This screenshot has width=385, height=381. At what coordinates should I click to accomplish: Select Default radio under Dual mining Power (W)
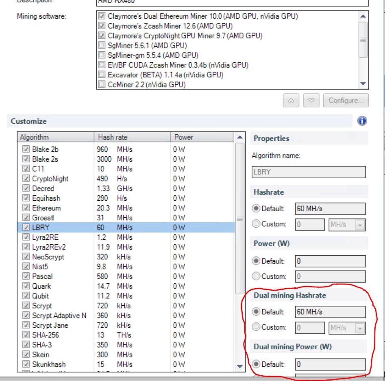256,364
